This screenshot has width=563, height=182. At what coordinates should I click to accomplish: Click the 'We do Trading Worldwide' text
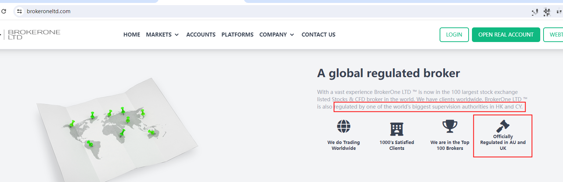344,145
